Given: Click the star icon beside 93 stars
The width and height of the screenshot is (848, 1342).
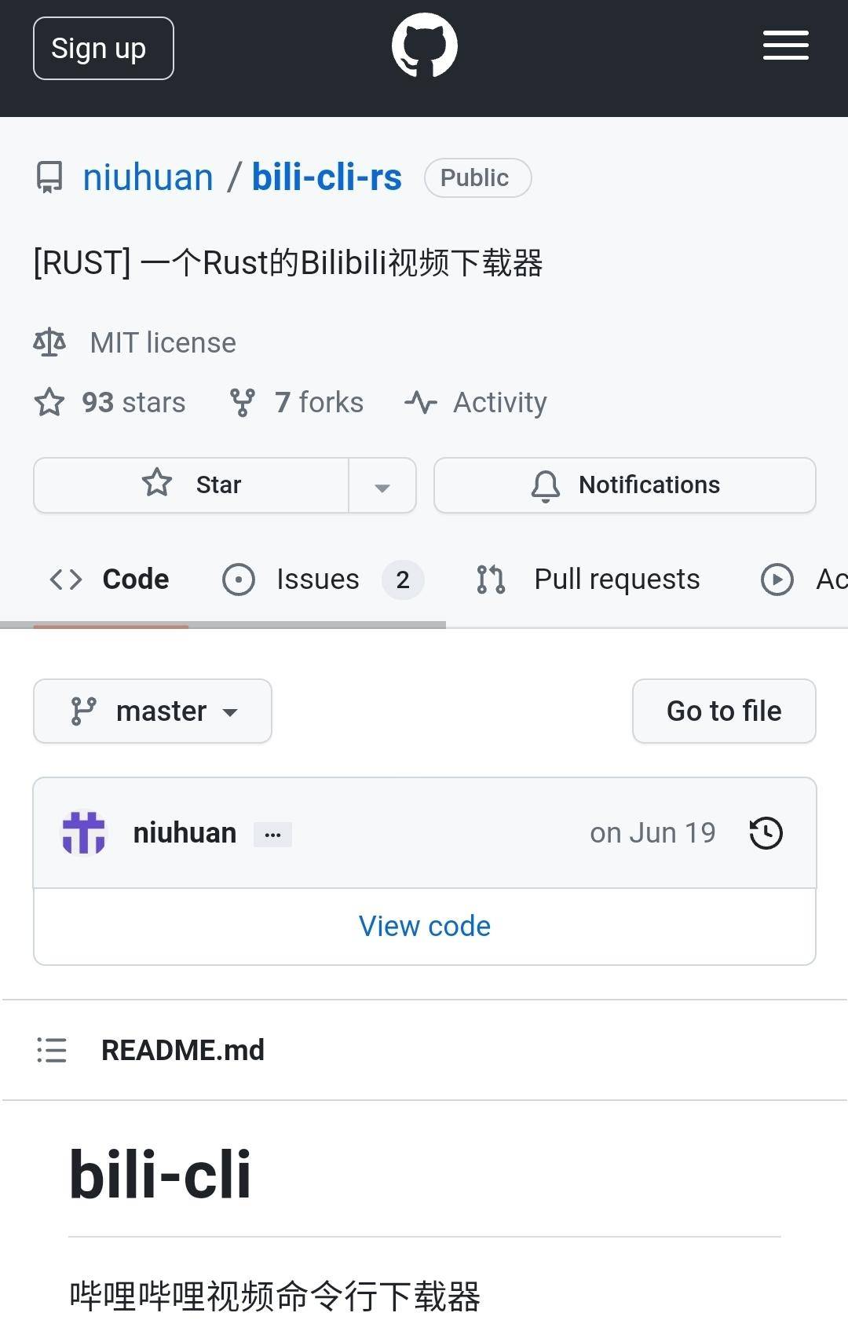Looking at the screenshot, I should coord(49,402).
